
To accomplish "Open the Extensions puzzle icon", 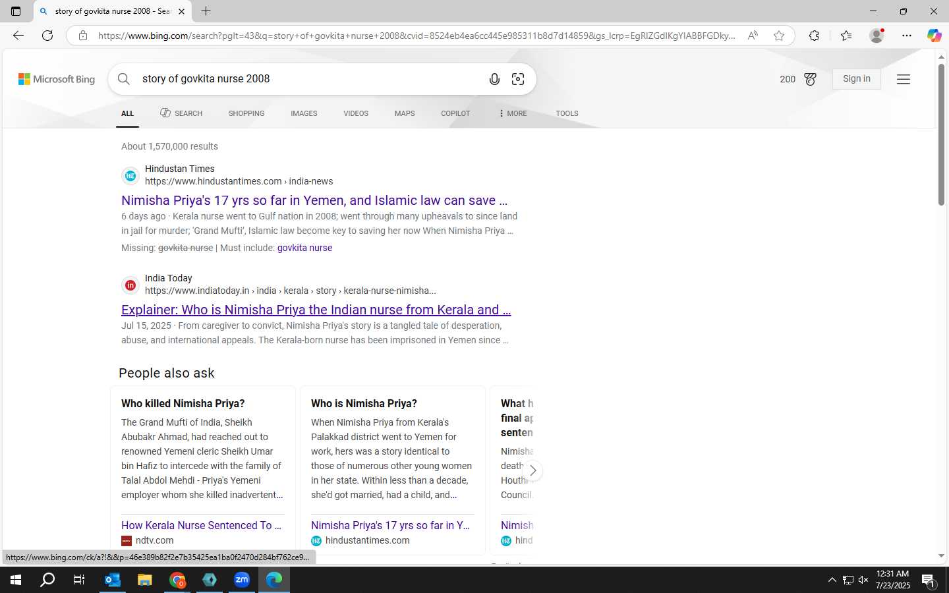I will (x=814, y=36).
